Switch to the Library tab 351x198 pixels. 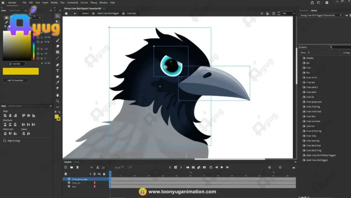[x=314, y=11]
